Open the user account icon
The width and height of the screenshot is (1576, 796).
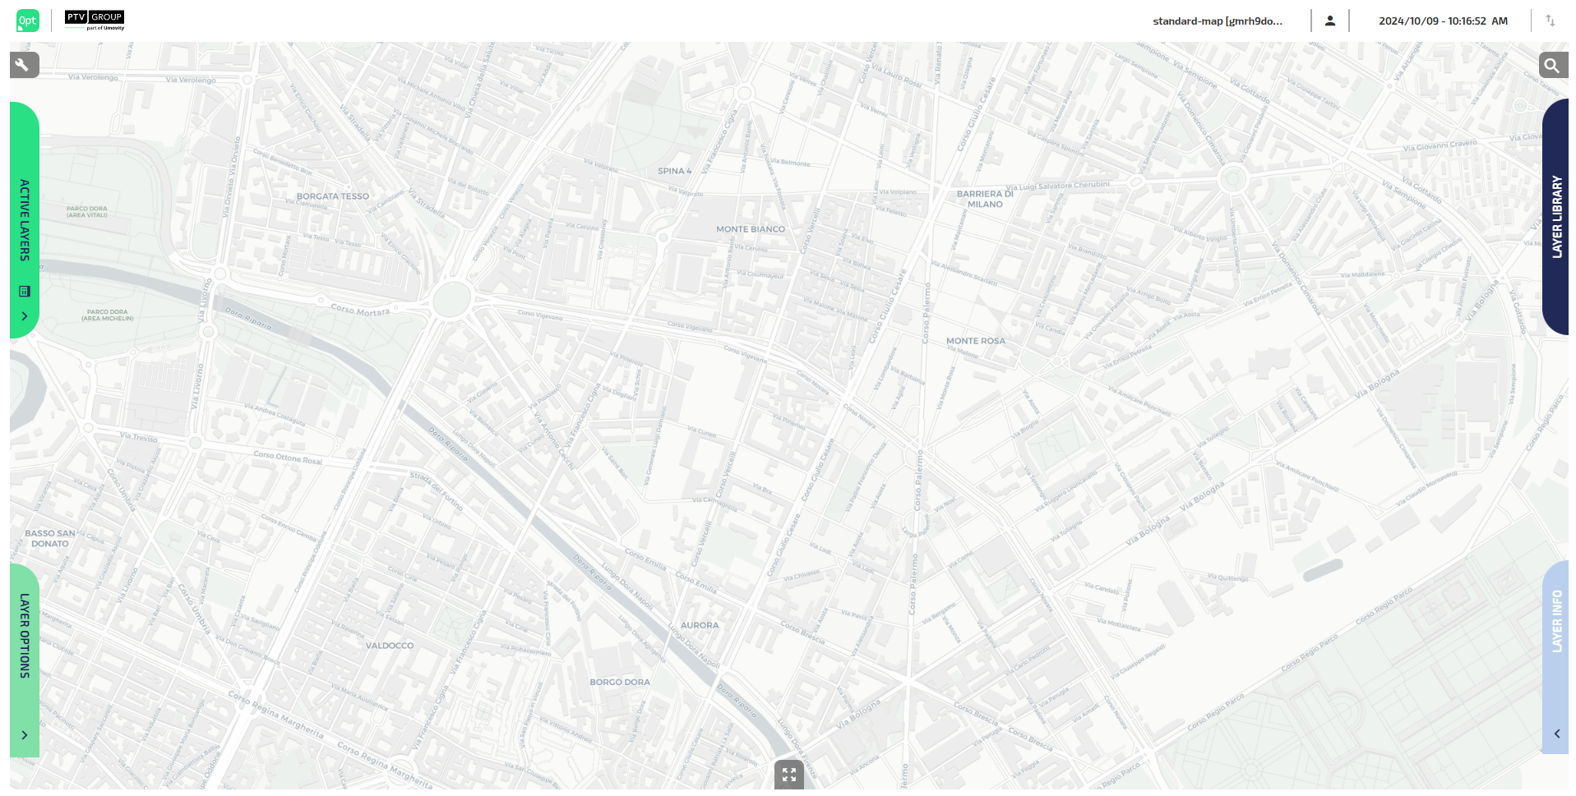pyautogui.click(x=1330, y=21)
